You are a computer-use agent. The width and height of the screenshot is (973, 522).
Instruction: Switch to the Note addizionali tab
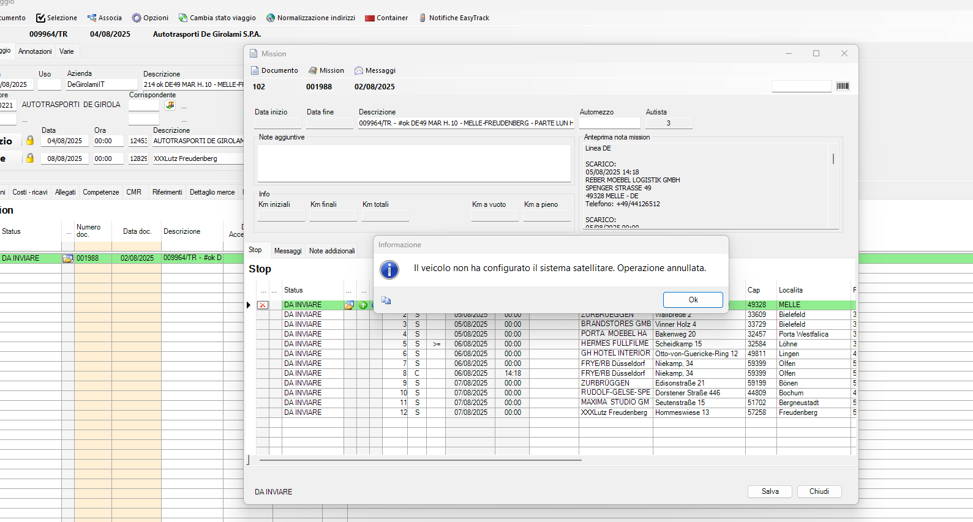332,251
